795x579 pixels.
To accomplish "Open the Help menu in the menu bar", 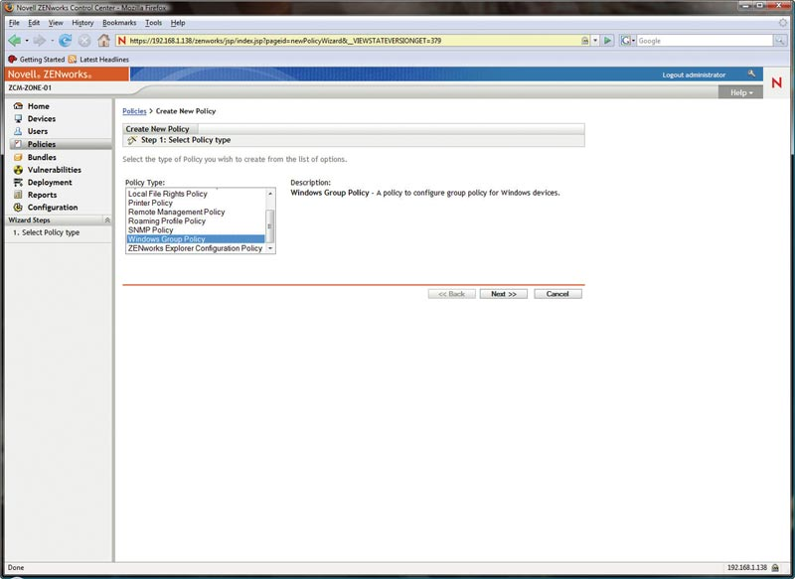I will tap(178, 23).
